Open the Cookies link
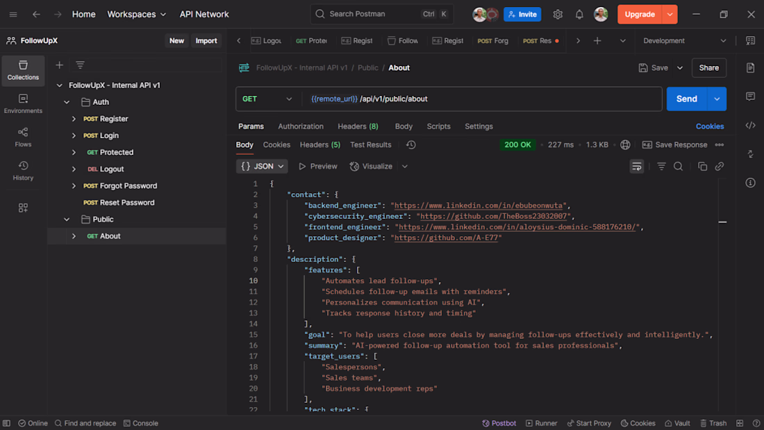 pyautogui.click(x=709, y=126)
